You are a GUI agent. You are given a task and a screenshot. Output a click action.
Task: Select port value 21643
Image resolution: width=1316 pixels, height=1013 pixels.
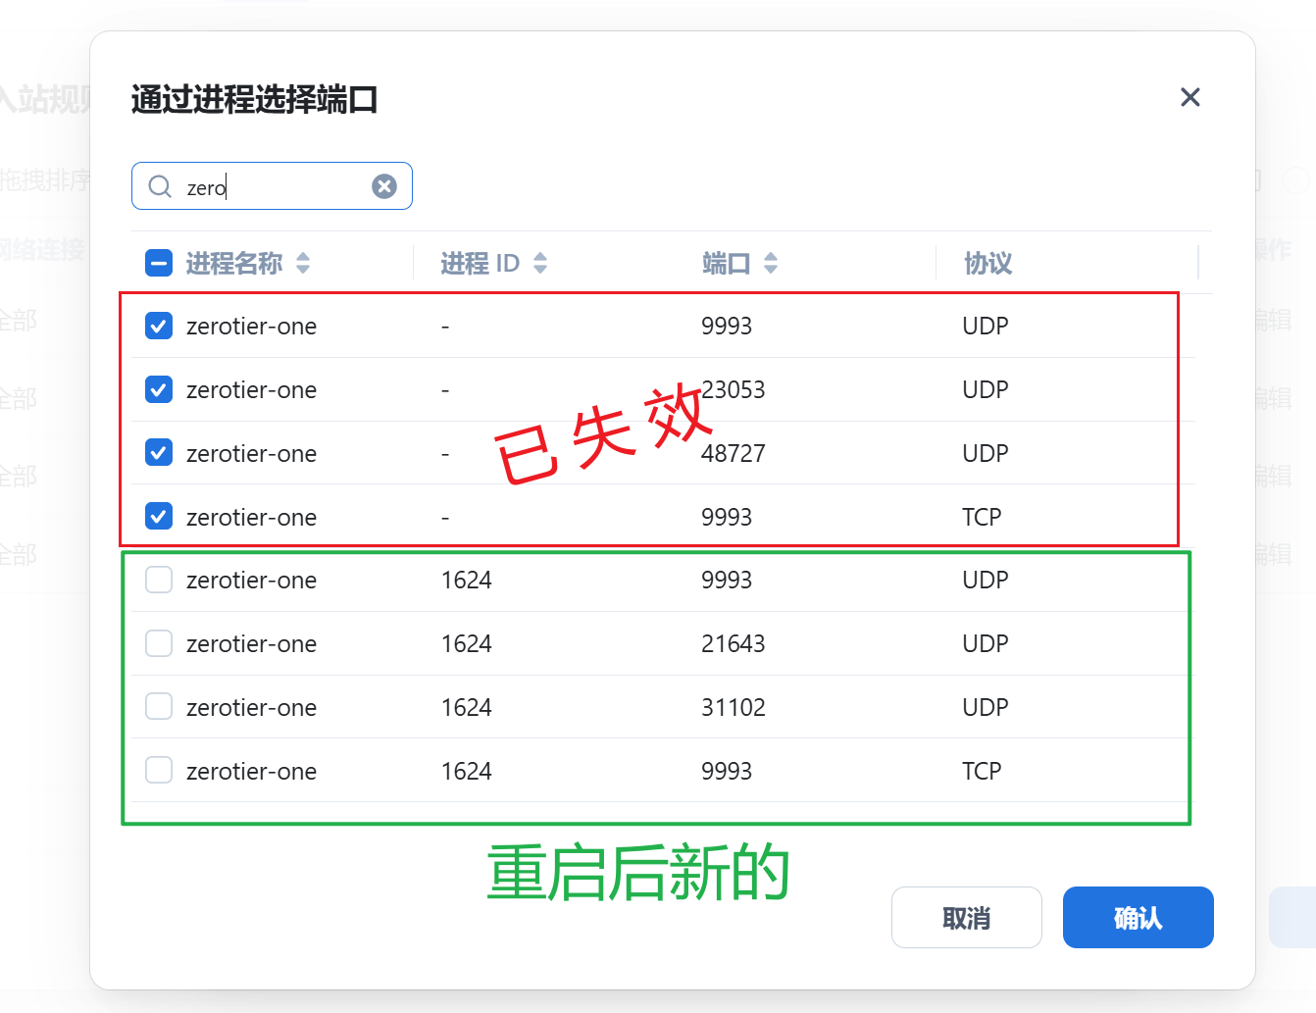(x=733, y=644)
